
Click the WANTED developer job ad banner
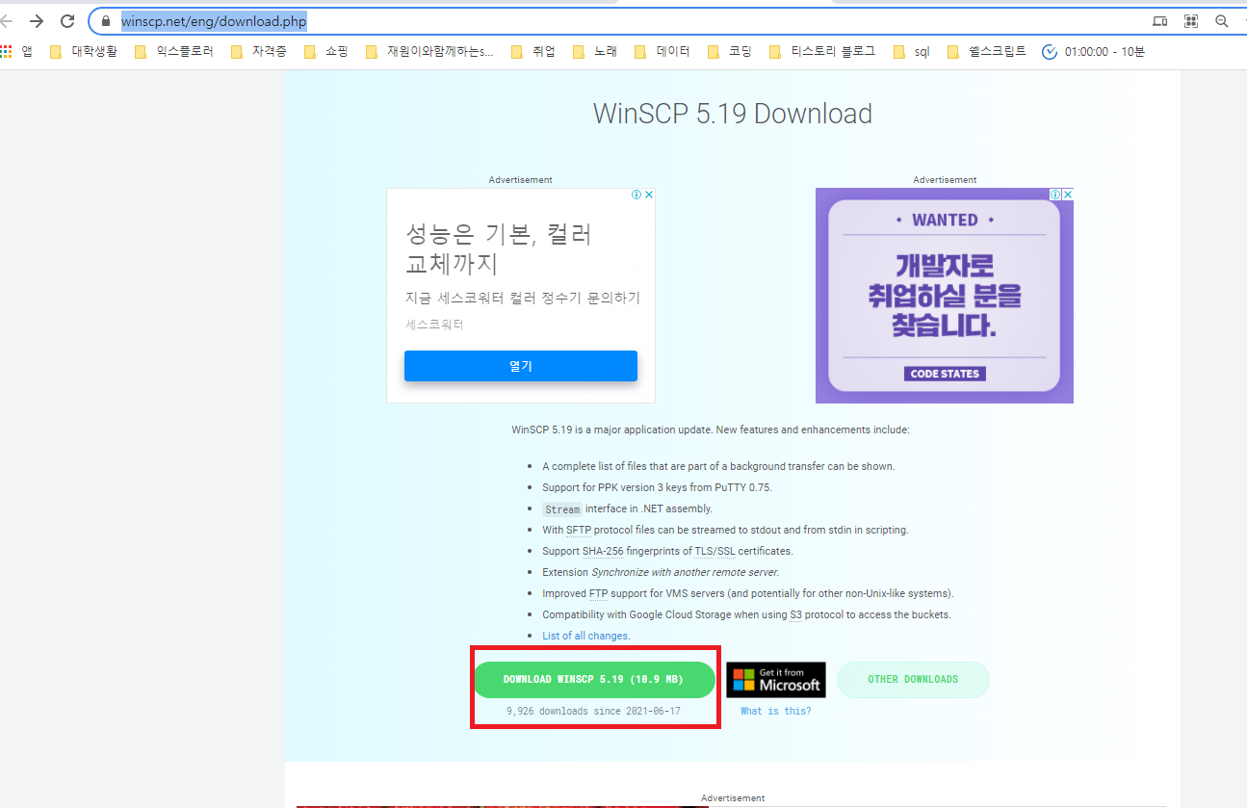pos(945,296)
